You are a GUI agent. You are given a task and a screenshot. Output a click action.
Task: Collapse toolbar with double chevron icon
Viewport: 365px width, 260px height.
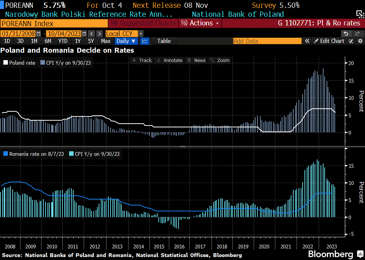tap(307, 41)
